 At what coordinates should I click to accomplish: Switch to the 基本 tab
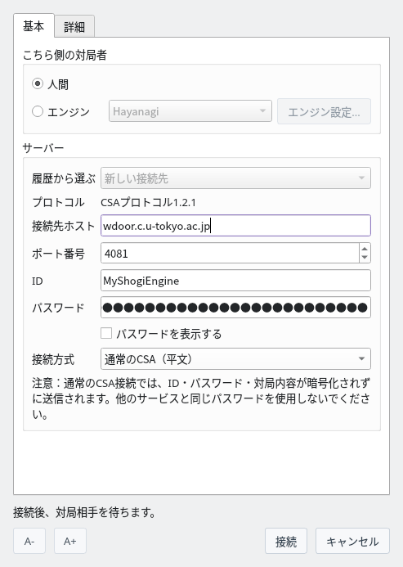34,25
